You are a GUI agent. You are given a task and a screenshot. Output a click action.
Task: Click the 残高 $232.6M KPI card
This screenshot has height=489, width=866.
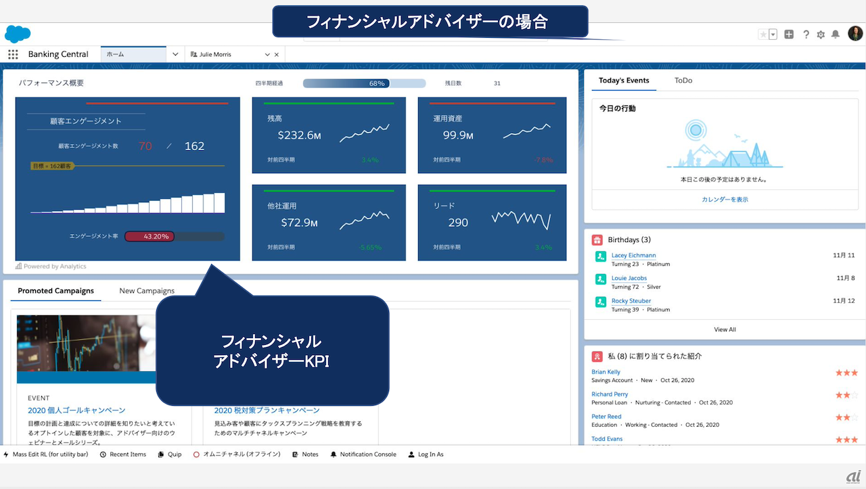[x=329, y=135]
